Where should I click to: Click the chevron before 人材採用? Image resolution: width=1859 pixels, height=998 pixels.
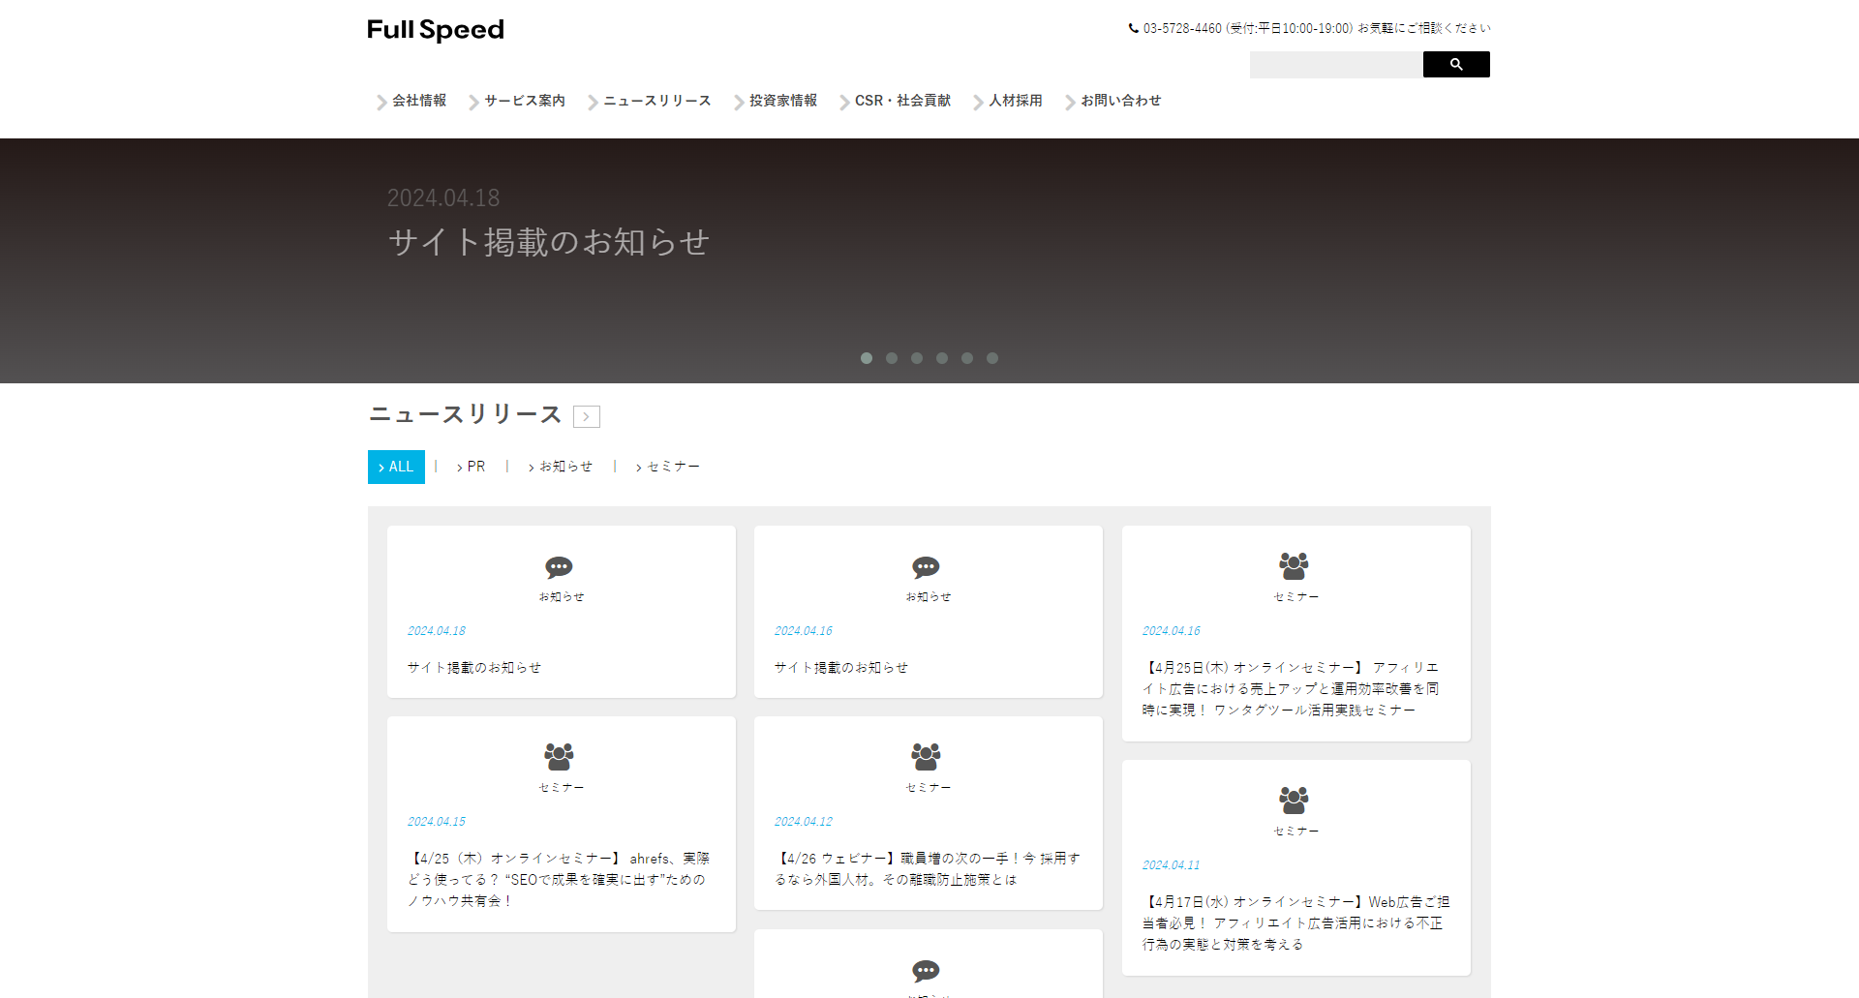tap(978, 102)
